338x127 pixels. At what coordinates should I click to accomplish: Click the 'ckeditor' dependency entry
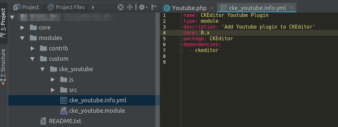[x=207, y=50]
